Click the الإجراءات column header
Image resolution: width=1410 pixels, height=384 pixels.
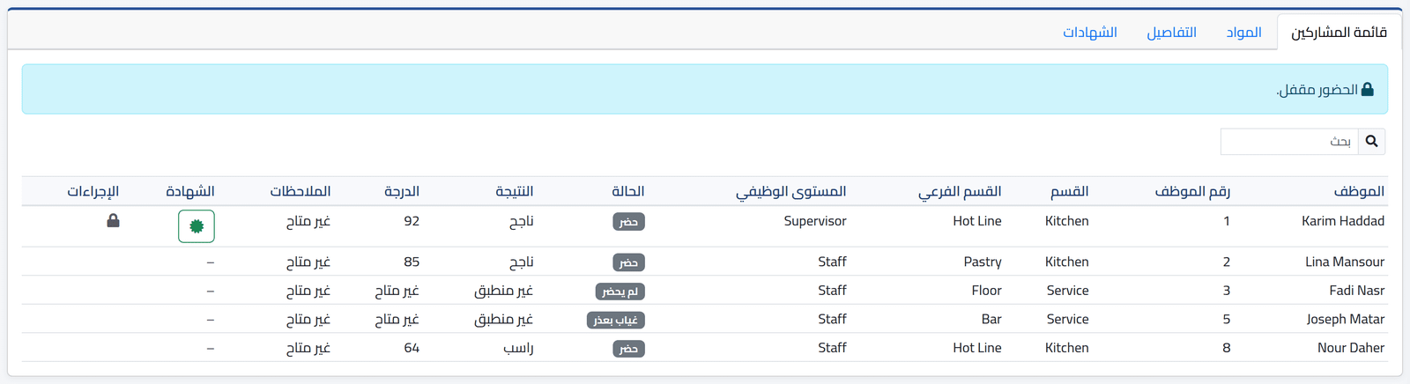pyautogui.click(x=93, y=191)
